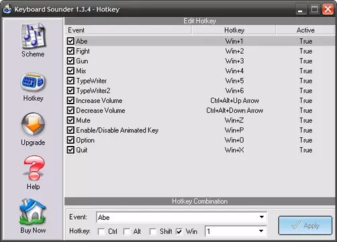The height and width of the screenshot is (242, 337).
Task: Click the Keyboard Sounder title bar app icon
Action: 7,9
